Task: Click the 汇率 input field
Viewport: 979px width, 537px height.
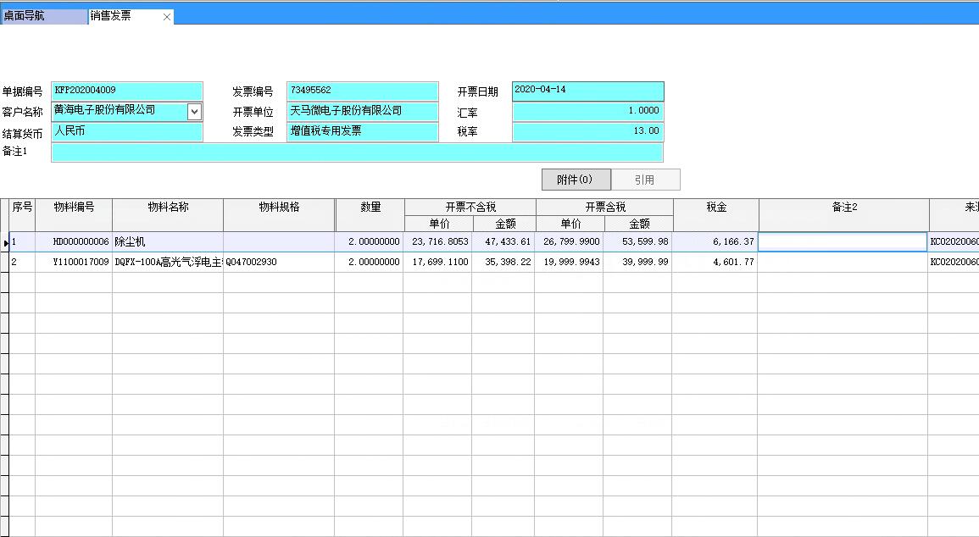Action: point(587,111)
